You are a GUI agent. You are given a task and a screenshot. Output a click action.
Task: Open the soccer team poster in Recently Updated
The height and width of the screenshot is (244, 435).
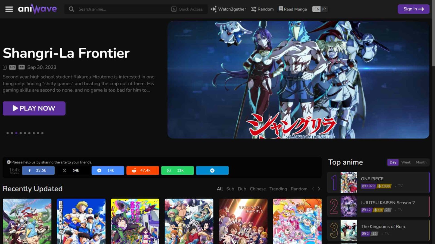81,221
